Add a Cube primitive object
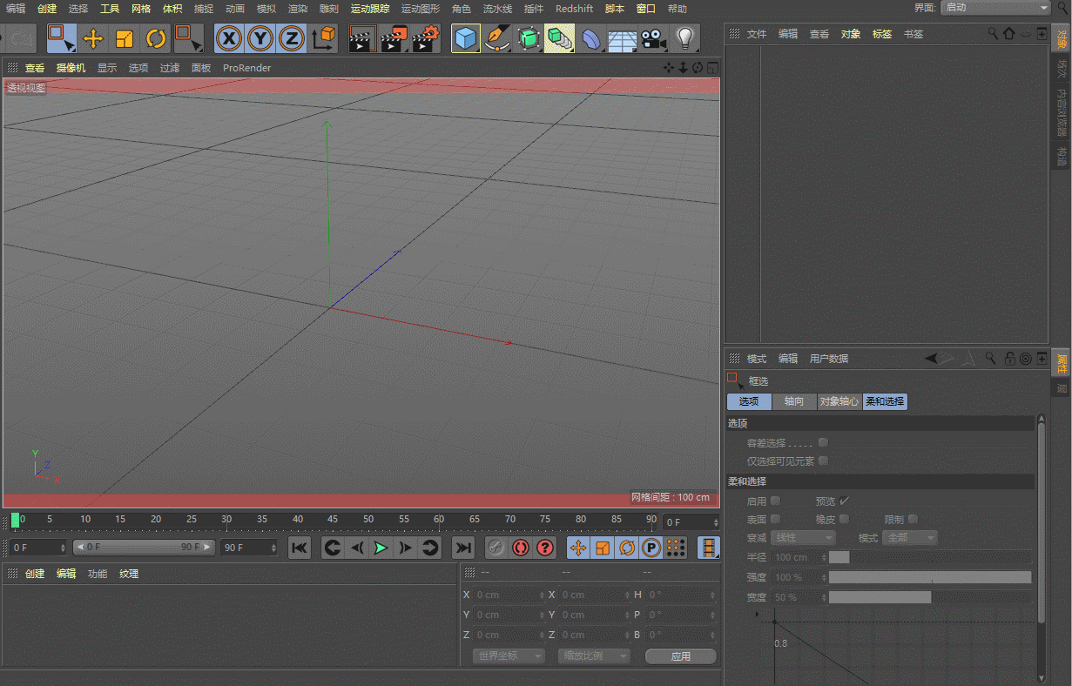The width and height of the screenshot is (1072, 686). pyautogui.click(x=466, y=39)
